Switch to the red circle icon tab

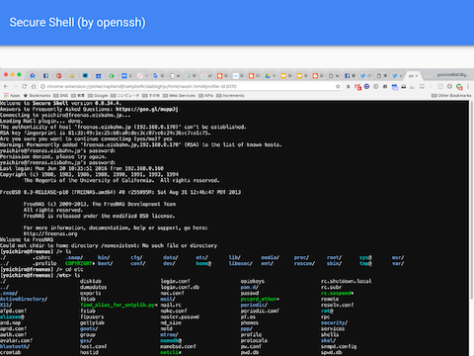click(58, 76)
